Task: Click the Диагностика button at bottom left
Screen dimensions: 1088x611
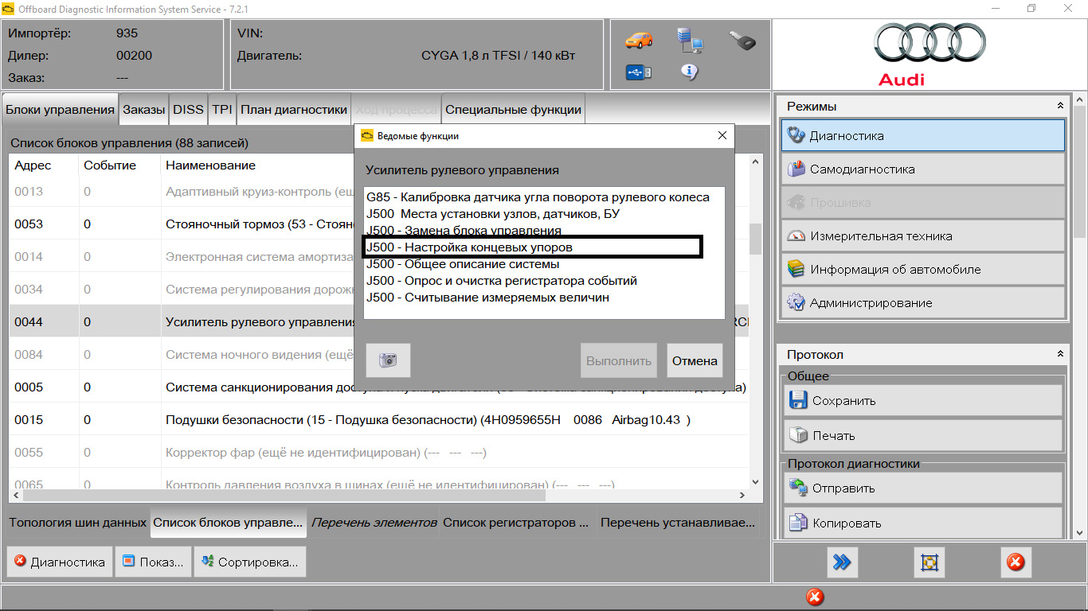Action: tap(60, 562)
